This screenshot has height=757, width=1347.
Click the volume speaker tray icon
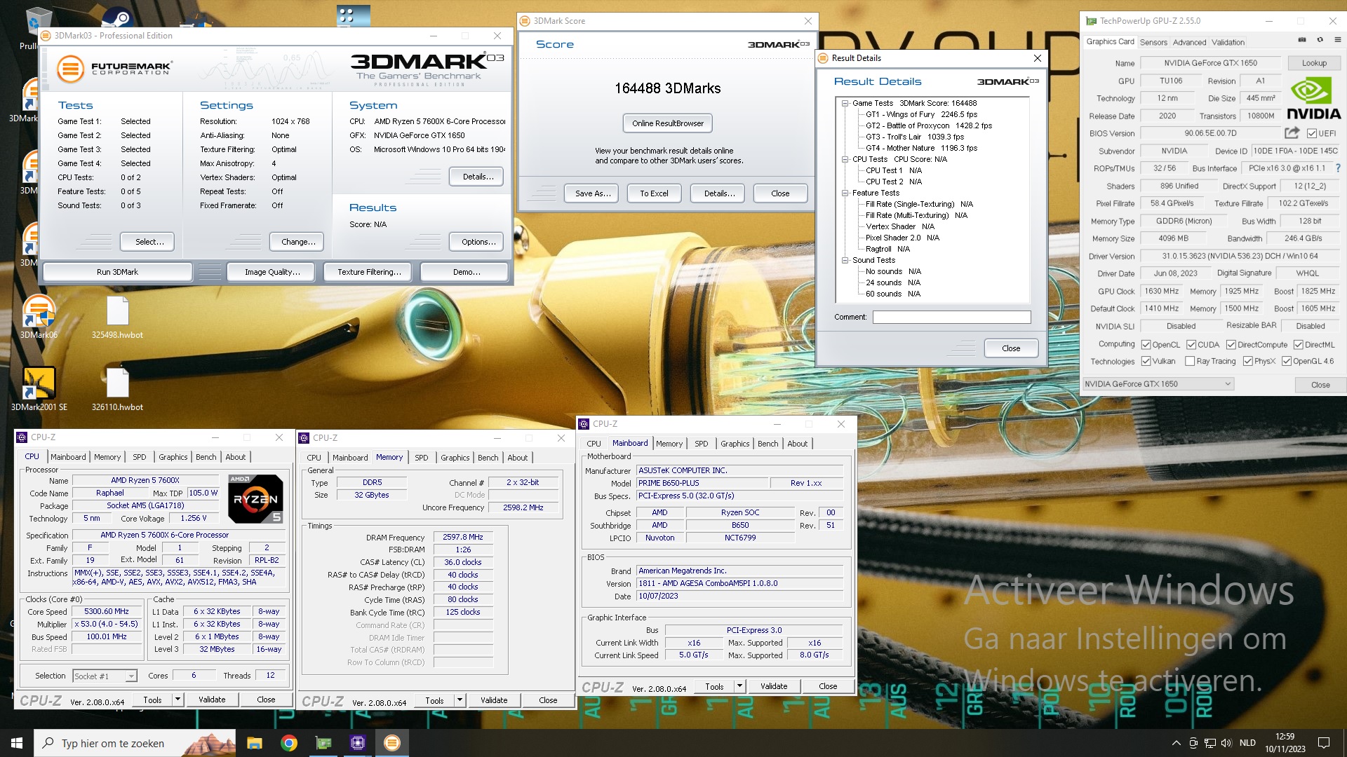(1226, 743)
